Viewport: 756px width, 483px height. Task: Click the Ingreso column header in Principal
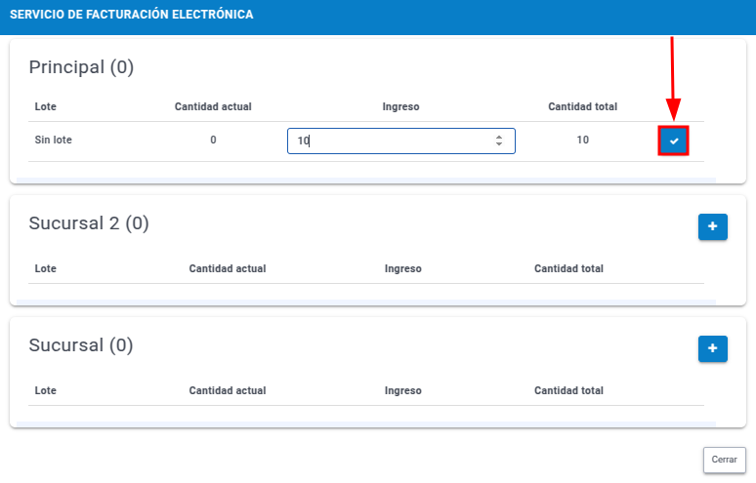click(x=400, y=106)
